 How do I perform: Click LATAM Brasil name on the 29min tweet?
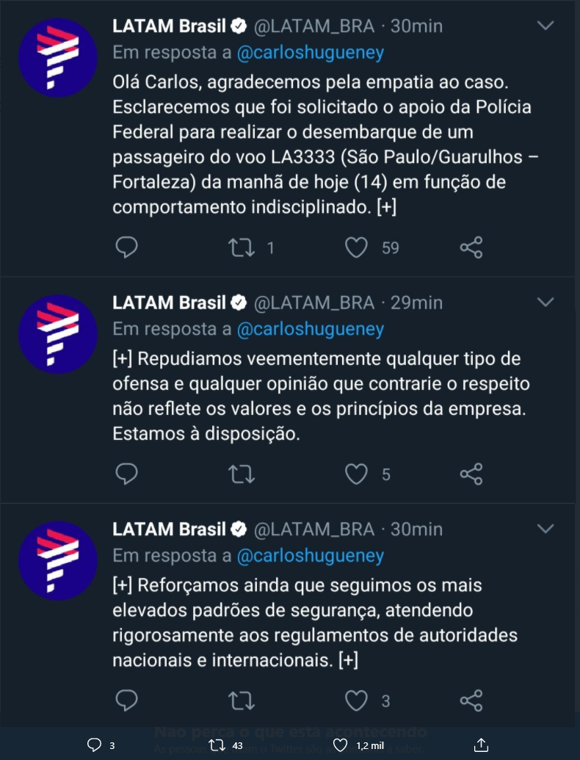point(169,302)
